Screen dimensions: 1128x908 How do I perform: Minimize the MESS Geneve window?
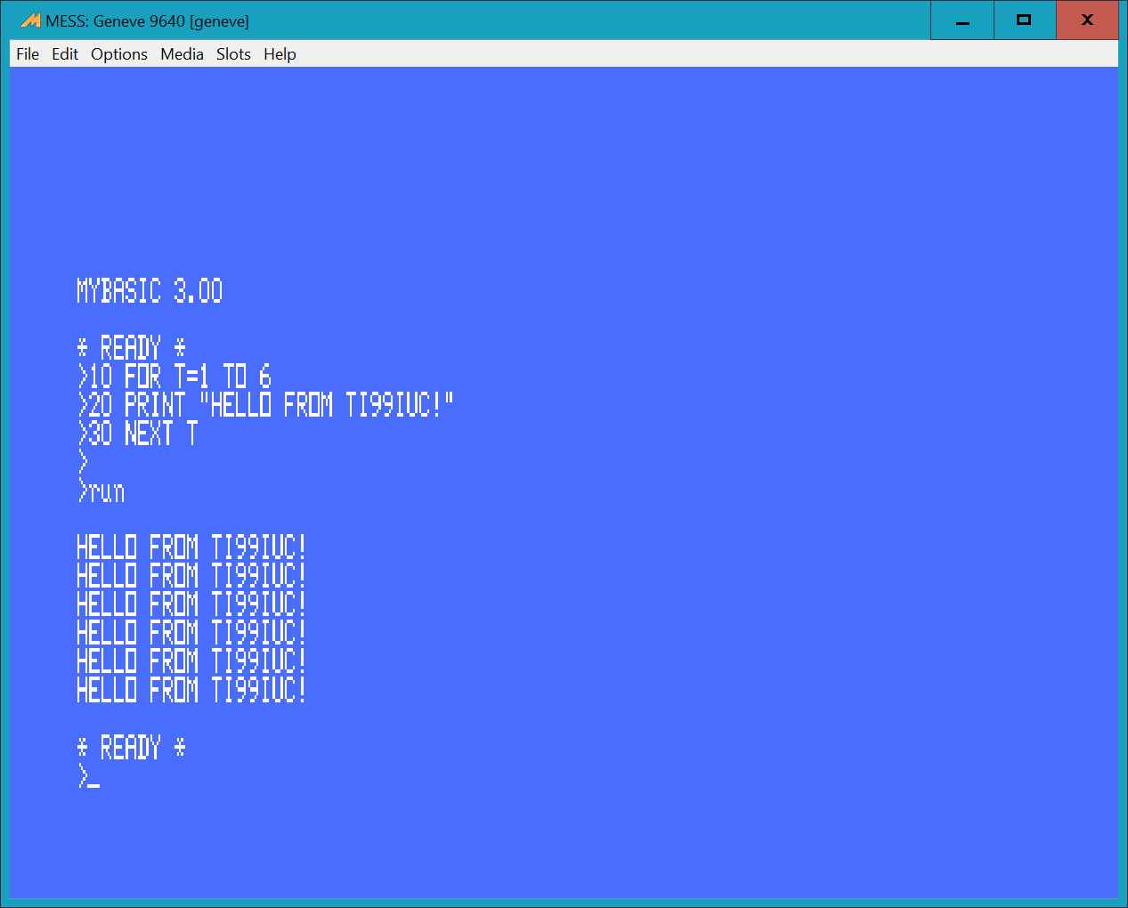962,20
